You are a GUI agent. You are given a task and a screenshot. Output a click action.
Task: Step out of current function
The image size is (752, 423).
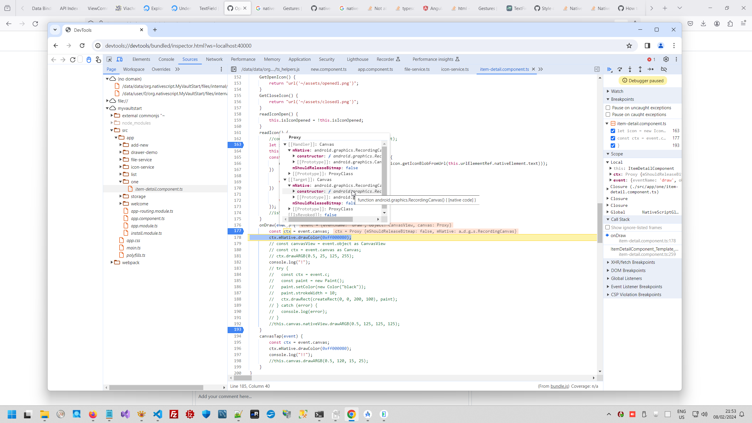point(640,69)
